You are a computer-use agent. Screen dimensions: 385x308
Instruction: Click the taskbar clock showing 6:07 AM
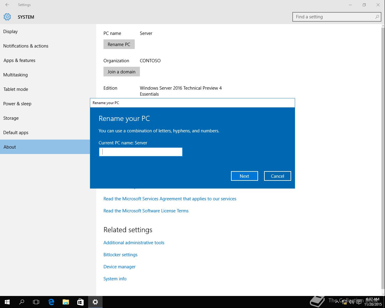373,302
